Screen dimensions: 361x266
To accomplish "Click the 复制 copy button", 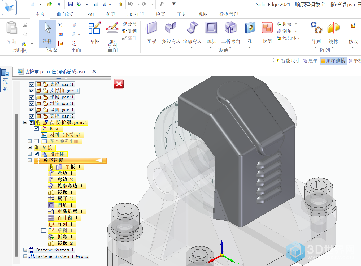I will click(x=129, y=31).
